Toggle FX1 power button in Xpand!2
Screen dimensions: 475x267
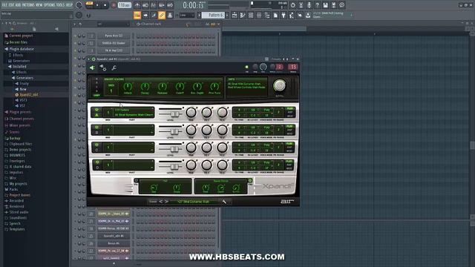click(x=137, y=180)
